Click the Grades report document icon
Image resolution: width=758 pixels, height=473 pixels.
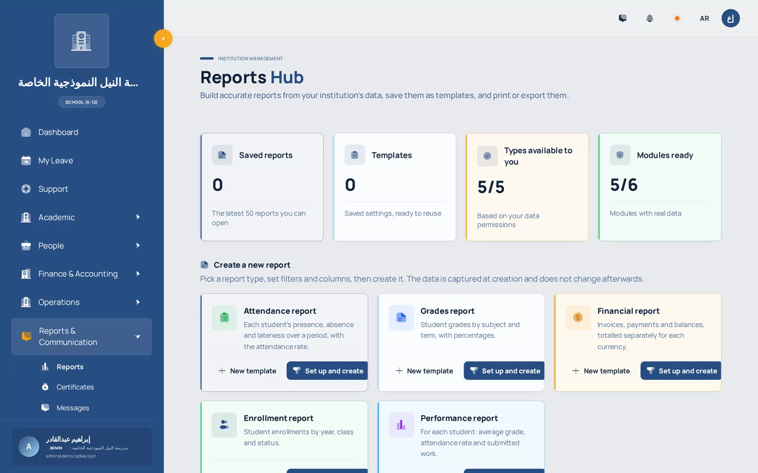point(401,318)
